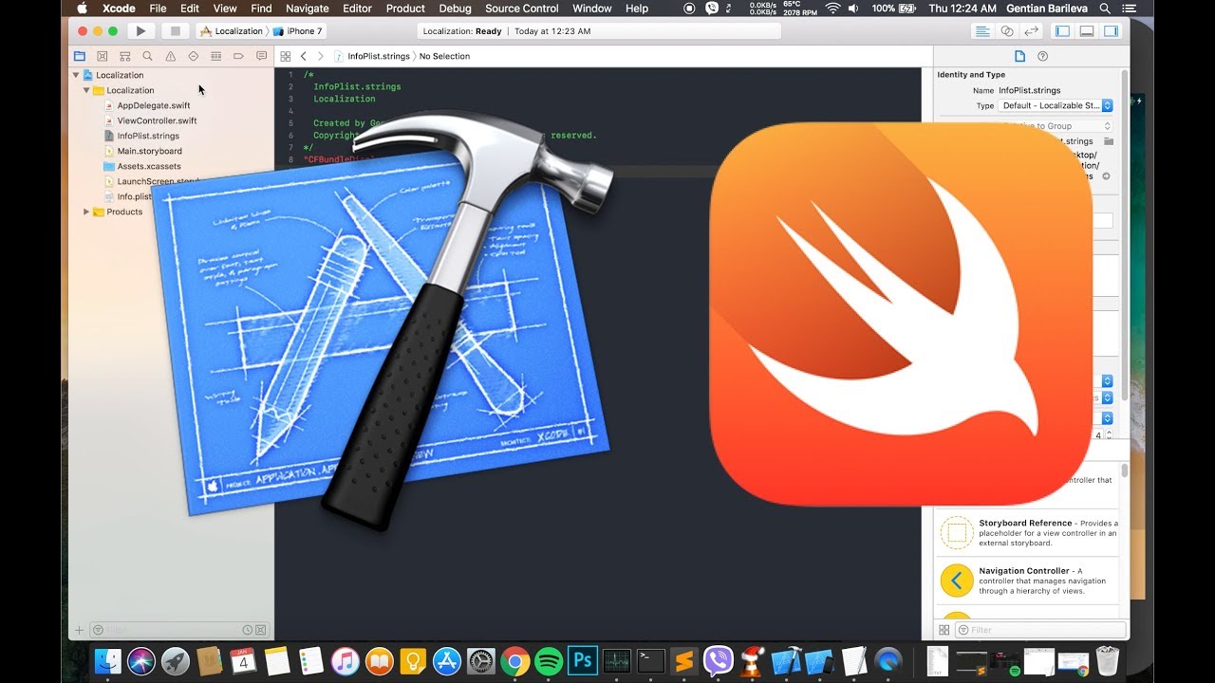1215x683 pixels.
Task: Go forward in editor history
Action: pyautogui.click(x=320, y=56)
